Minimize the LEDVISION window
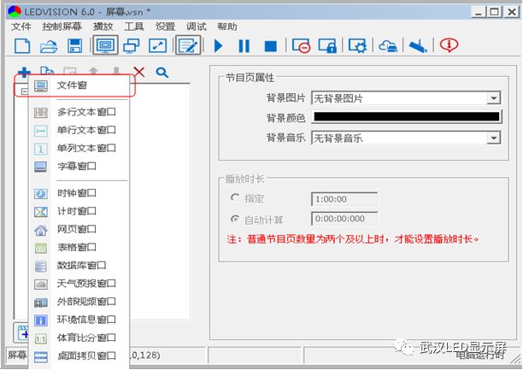523x370 pixels. [479, 12]
